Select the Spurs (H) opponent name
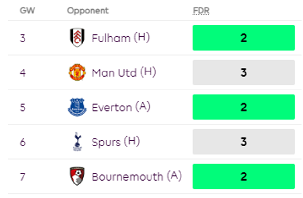Screen dimensions: 303x198 coord(116,142)
